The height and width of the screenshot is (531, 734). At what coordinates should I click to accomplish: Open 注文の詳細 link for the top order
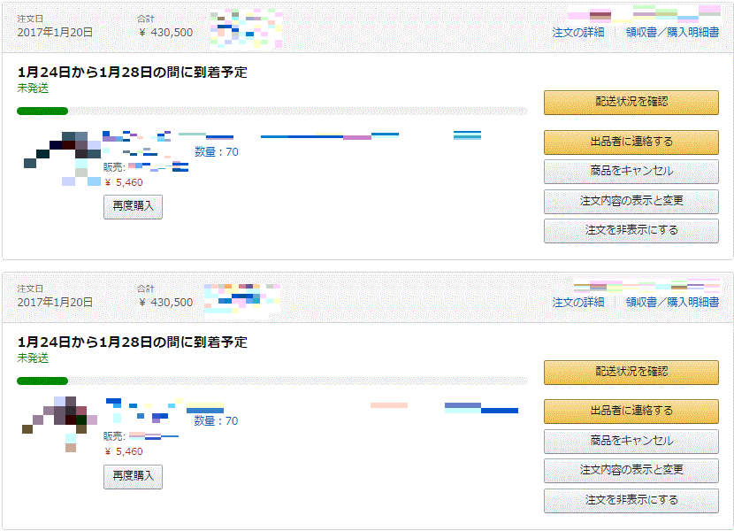point(578,32)
